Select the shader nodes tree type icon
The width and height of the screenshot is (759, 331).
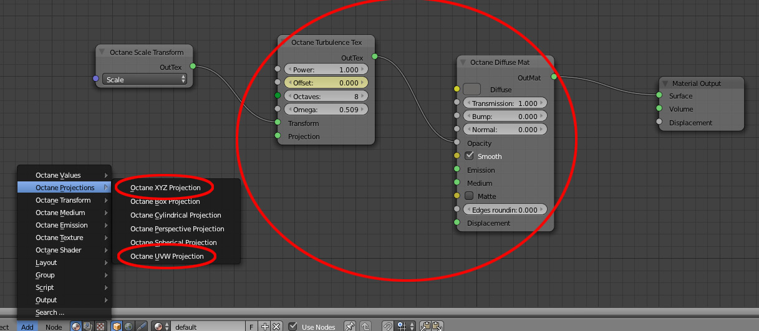click(77, 326)
